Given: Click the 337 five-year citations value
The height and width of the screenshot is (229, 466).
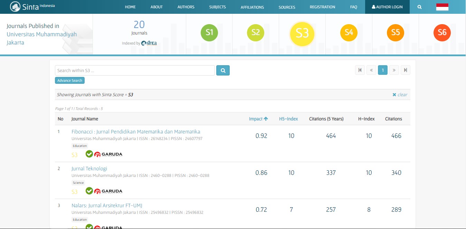Looking at the screenshot, I should click(x=331, y=173).
